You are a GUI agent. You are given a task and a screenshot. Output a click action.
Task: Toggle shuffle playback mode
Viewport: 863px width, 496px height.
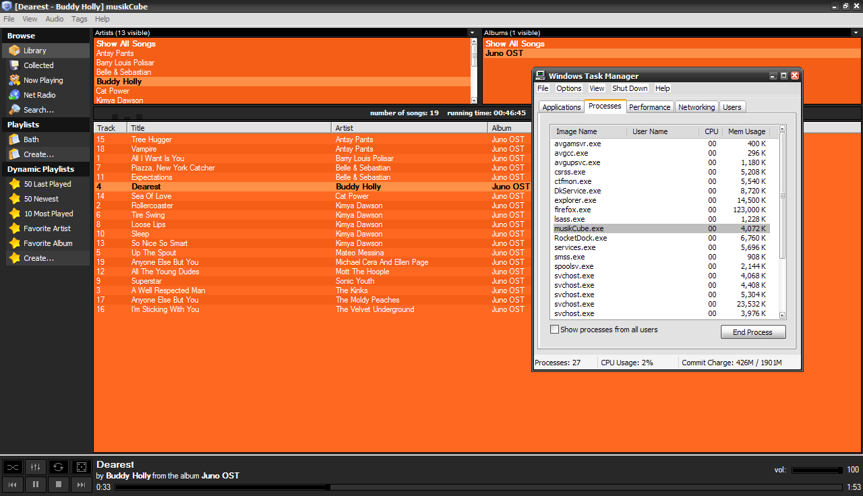[12, 466]
